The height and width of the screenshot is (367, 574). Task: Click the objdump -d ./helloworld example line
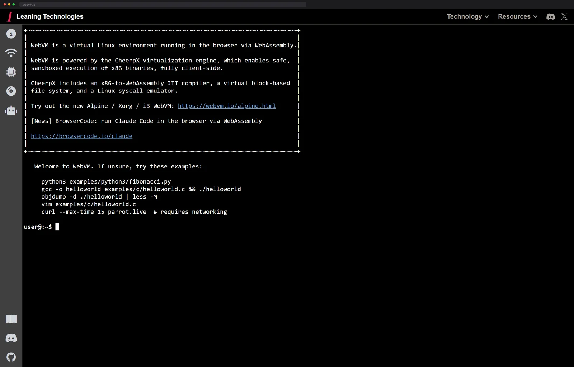click(99, 196)
